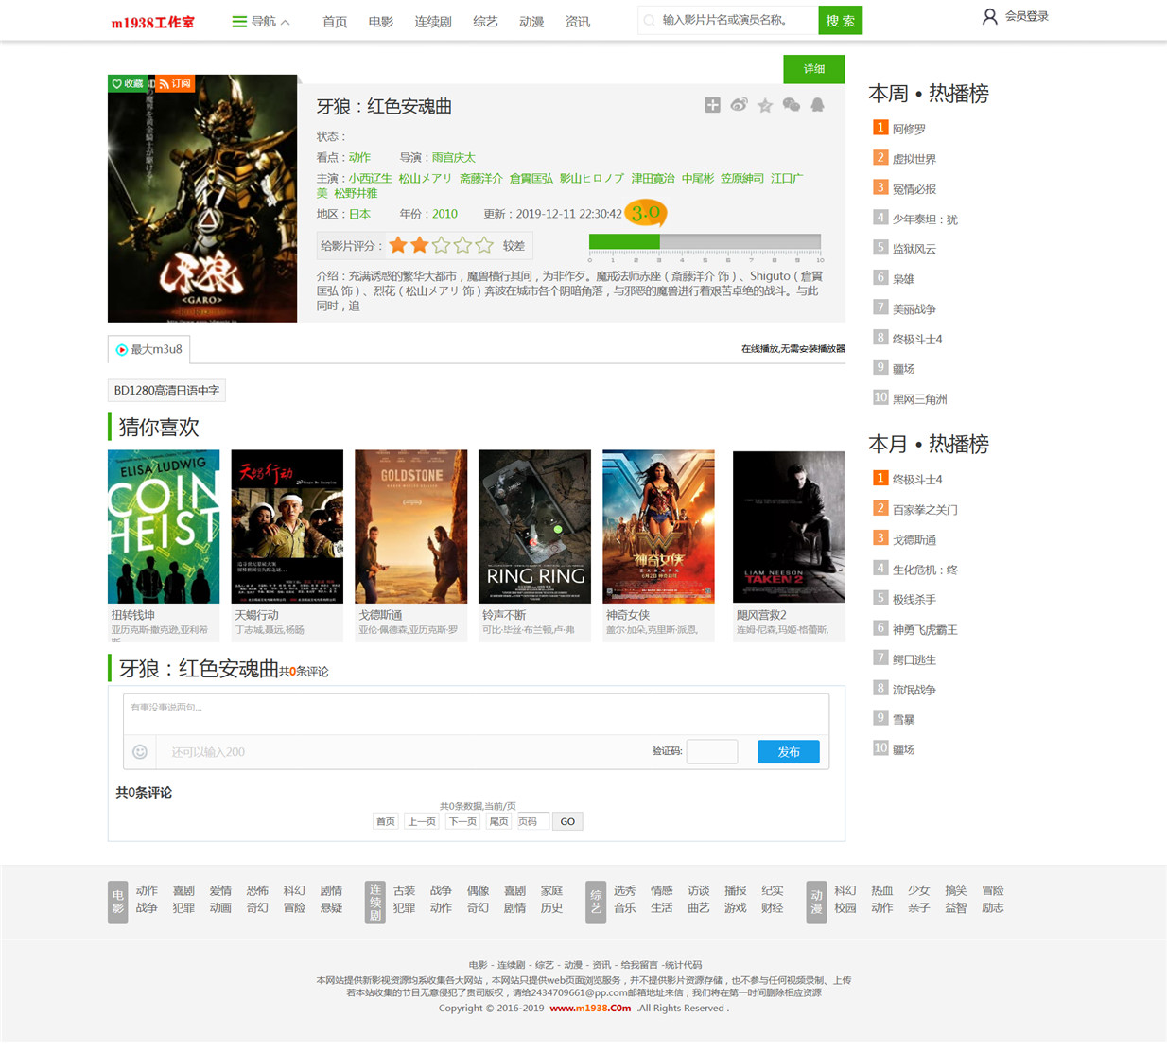Open the 飓风营救2 Taken 2 poster
This screenshot has width=1167, height=1053.
(x=789, y=526)
